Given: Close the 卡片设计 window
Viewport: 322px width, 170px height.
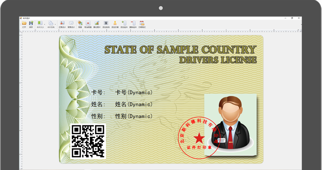Looking at the screenshot, I should click(x=299, y=18).
